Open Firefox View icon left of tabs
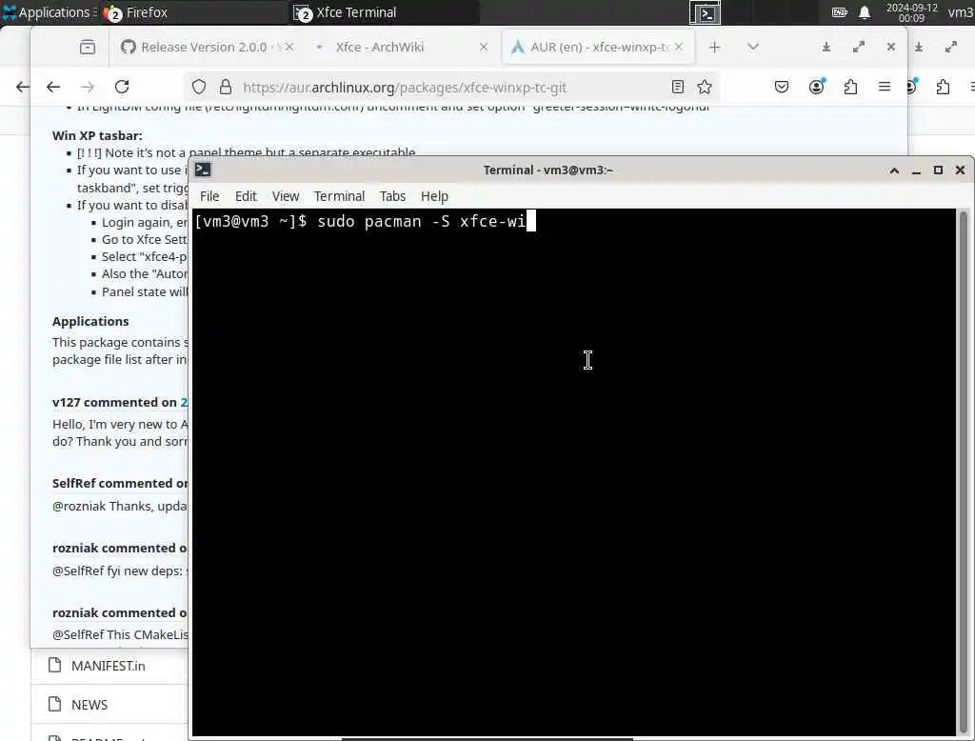 tap(88, 48)
